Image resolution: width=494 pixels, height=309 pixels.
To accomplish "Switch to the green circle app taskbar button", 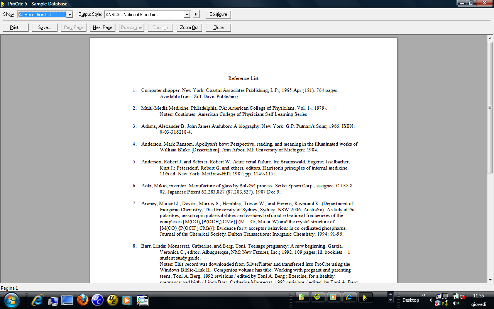I will [318, 297].
